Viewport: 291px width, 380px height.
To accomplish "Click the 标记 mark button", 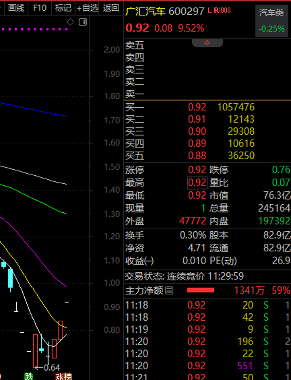I will pyautogui.click(x=63, y=8).
